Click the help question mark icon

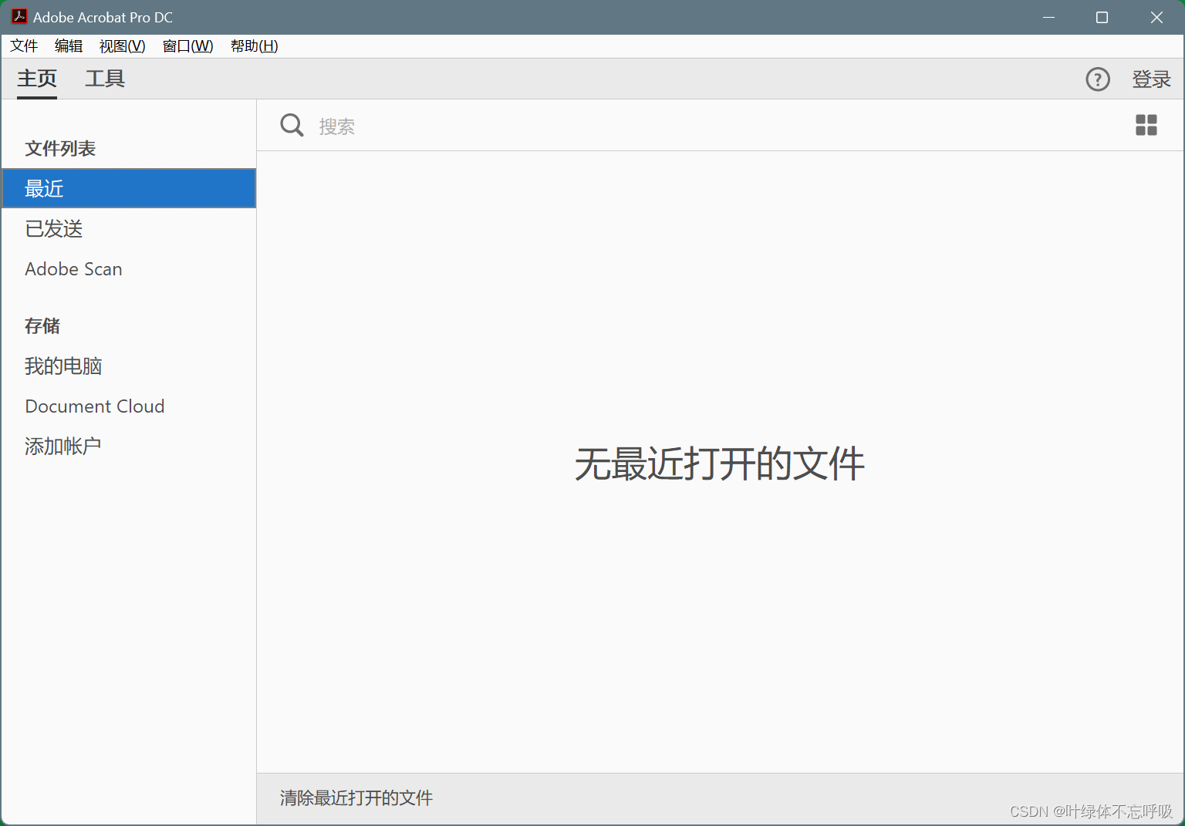[1097, 79]
